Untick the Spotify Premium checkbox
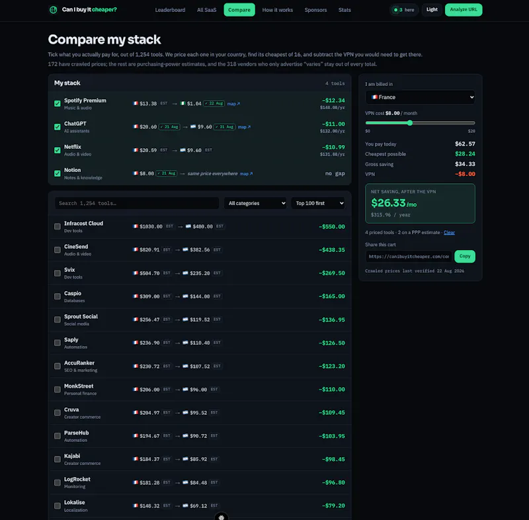This screenshot has width=529, height=520. click(x=58, y=104)
